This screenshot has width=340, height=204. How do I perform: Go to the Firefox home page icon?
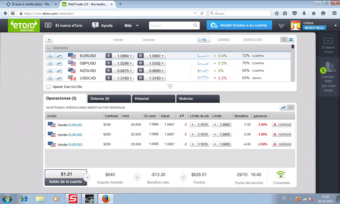(314, 13)
